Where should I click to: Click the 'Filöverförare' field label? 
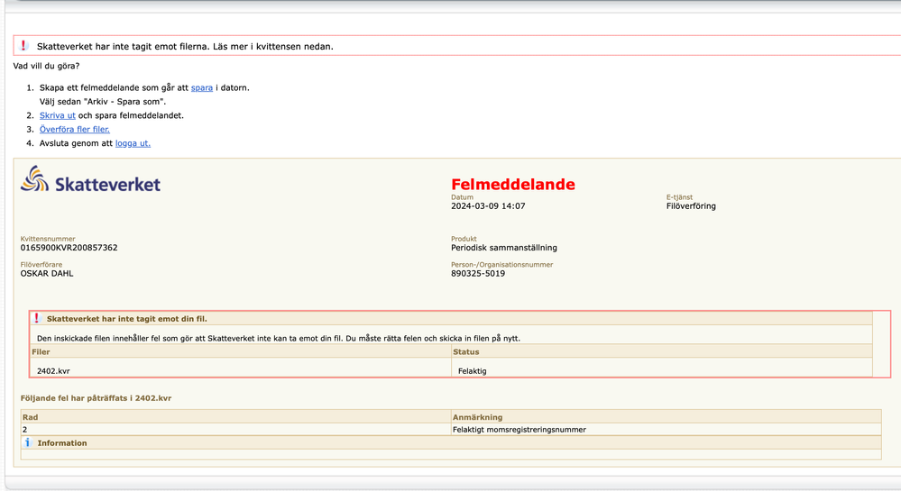click(41, 265)
